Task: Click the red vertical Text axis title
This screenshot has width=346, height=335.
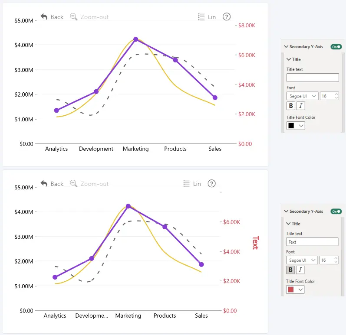Action: pyautogui.click(x=255, y=243)
